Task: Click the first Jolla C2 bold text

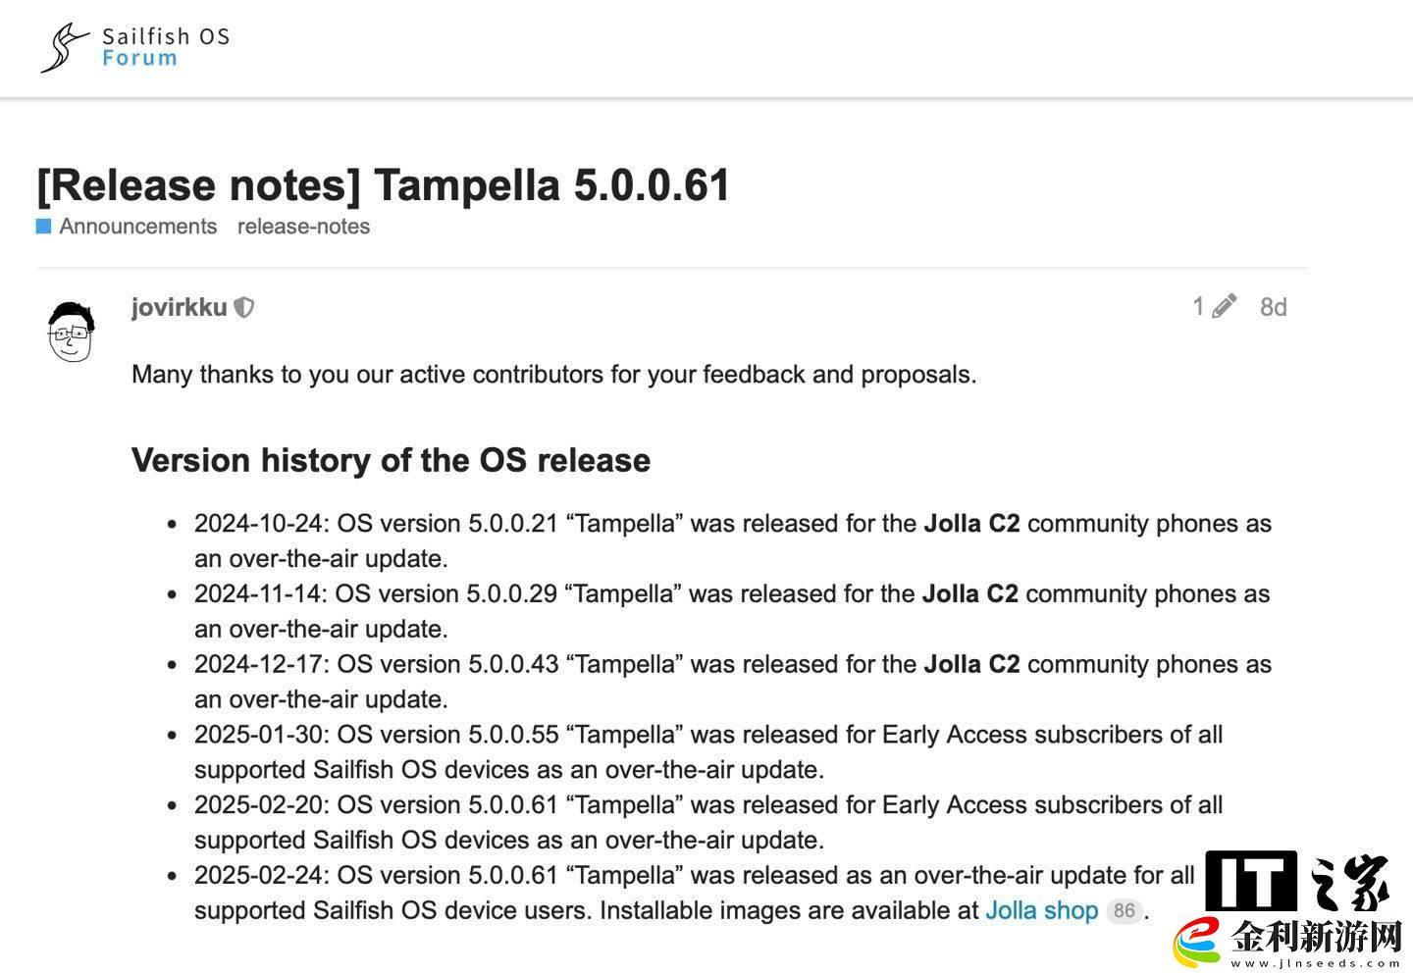Action: click(x=971, y=523)
